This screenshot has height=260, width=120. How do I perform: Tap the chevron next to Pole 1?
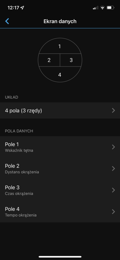pos(114,147)
